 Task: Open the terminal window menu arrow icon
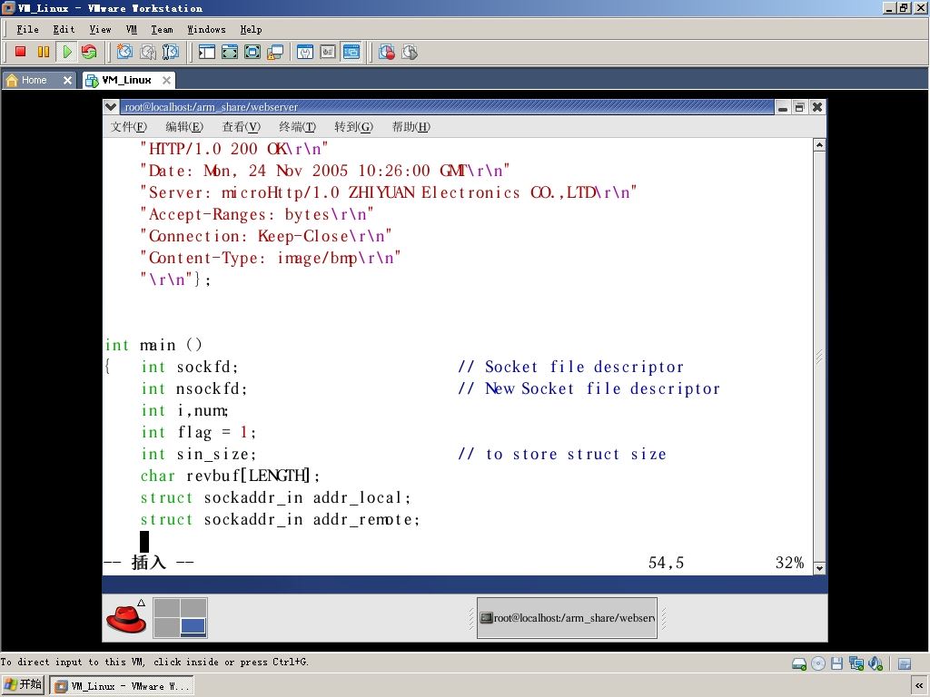tap(110, 107)
